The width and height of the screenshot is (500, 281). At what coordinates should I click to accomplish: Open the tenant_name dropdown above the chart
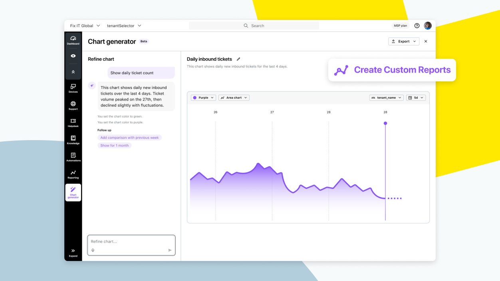click(386, 97)
